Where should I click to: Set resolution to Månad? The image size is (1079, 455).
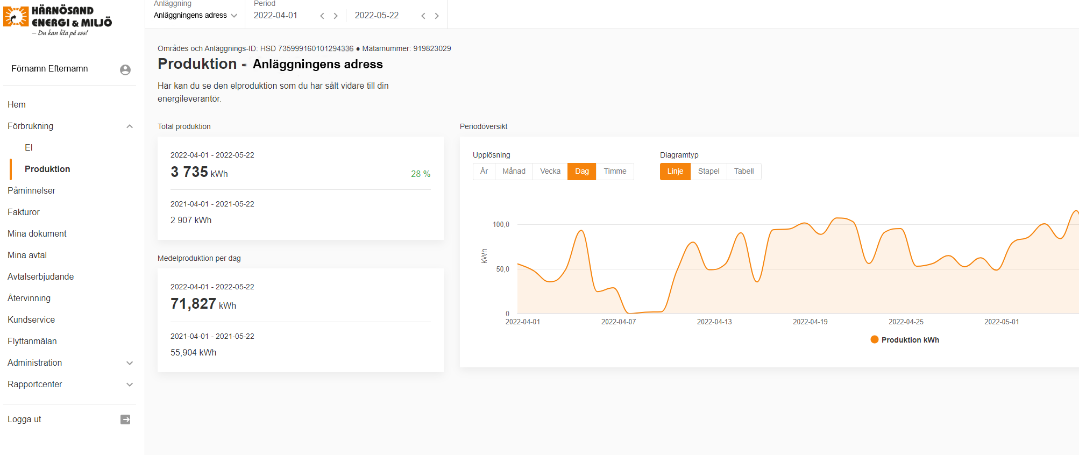(514, 172)
